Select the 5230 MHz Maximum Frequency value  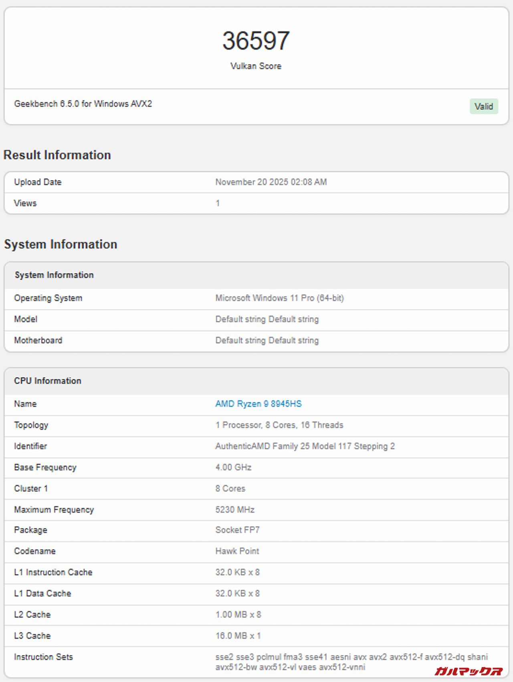coord(235,509)
